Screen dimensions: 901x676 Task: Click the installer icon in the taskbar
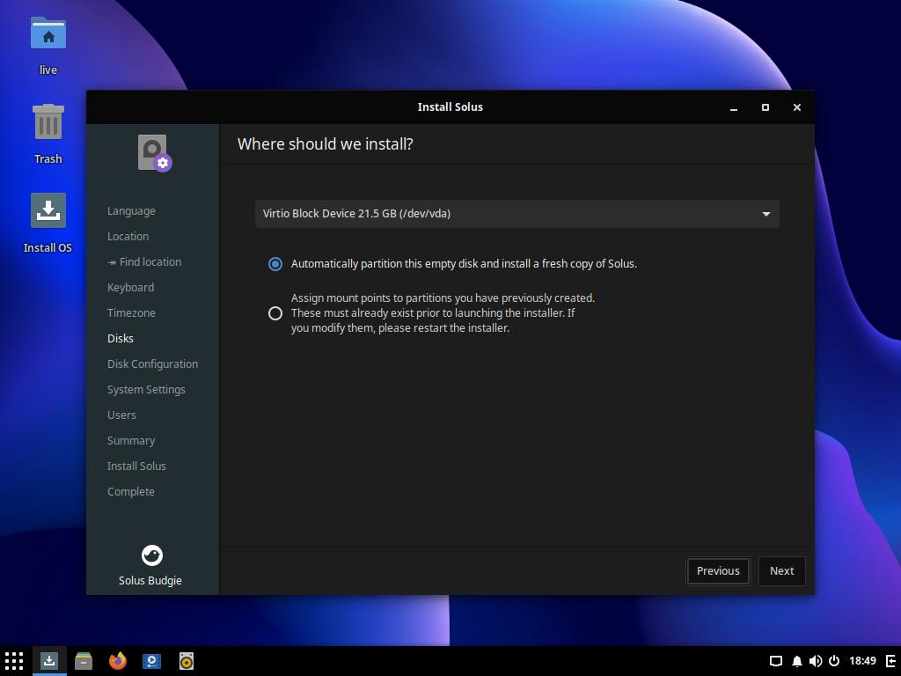pyautogui.click(x=49, y=661)
